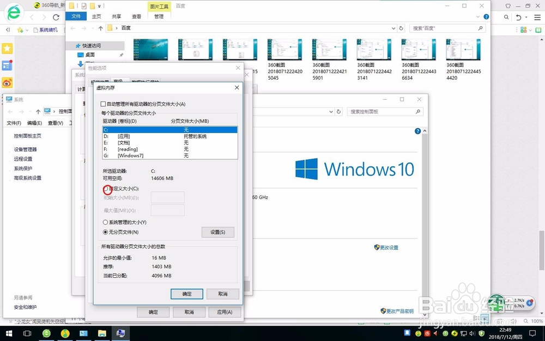Open the Quick Access Toolbar customize dropdown
Screen dimensions: 545x341
pyautogui.click(x=99, y=6)
